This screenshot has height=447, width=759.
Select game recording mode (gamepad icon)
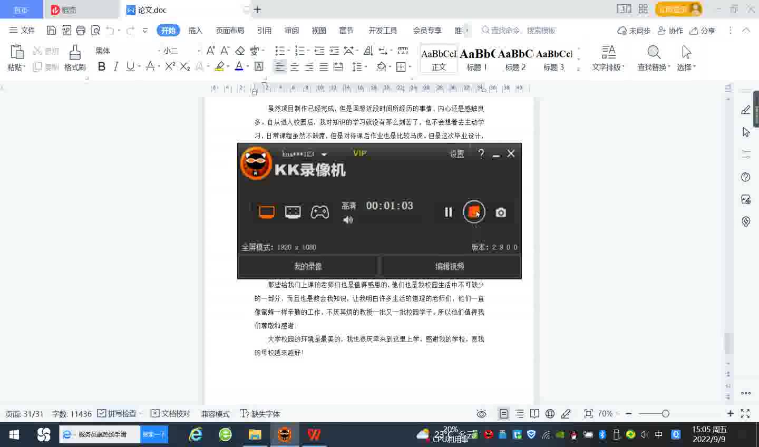click(x=320, y=212)
